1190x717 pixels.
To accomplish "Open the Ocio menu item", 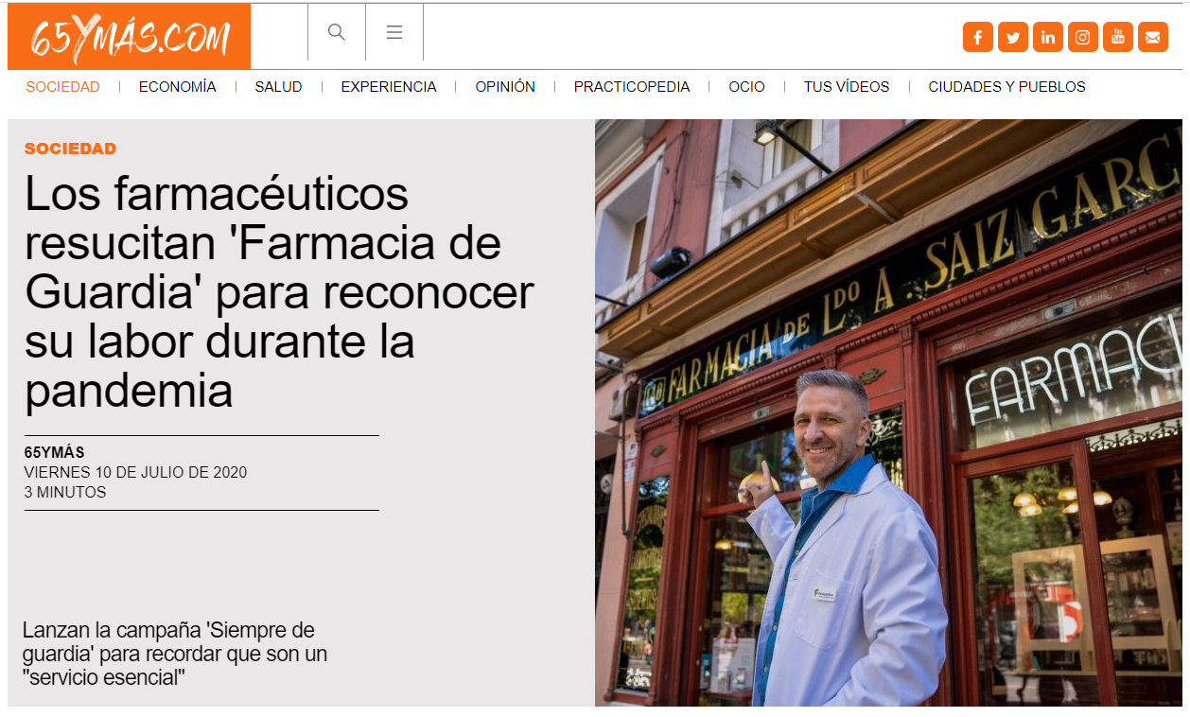I will [x=746, y=87].
